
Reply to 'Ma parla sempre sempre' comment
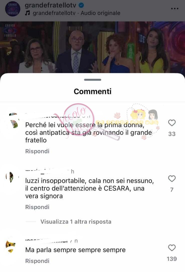37,261
